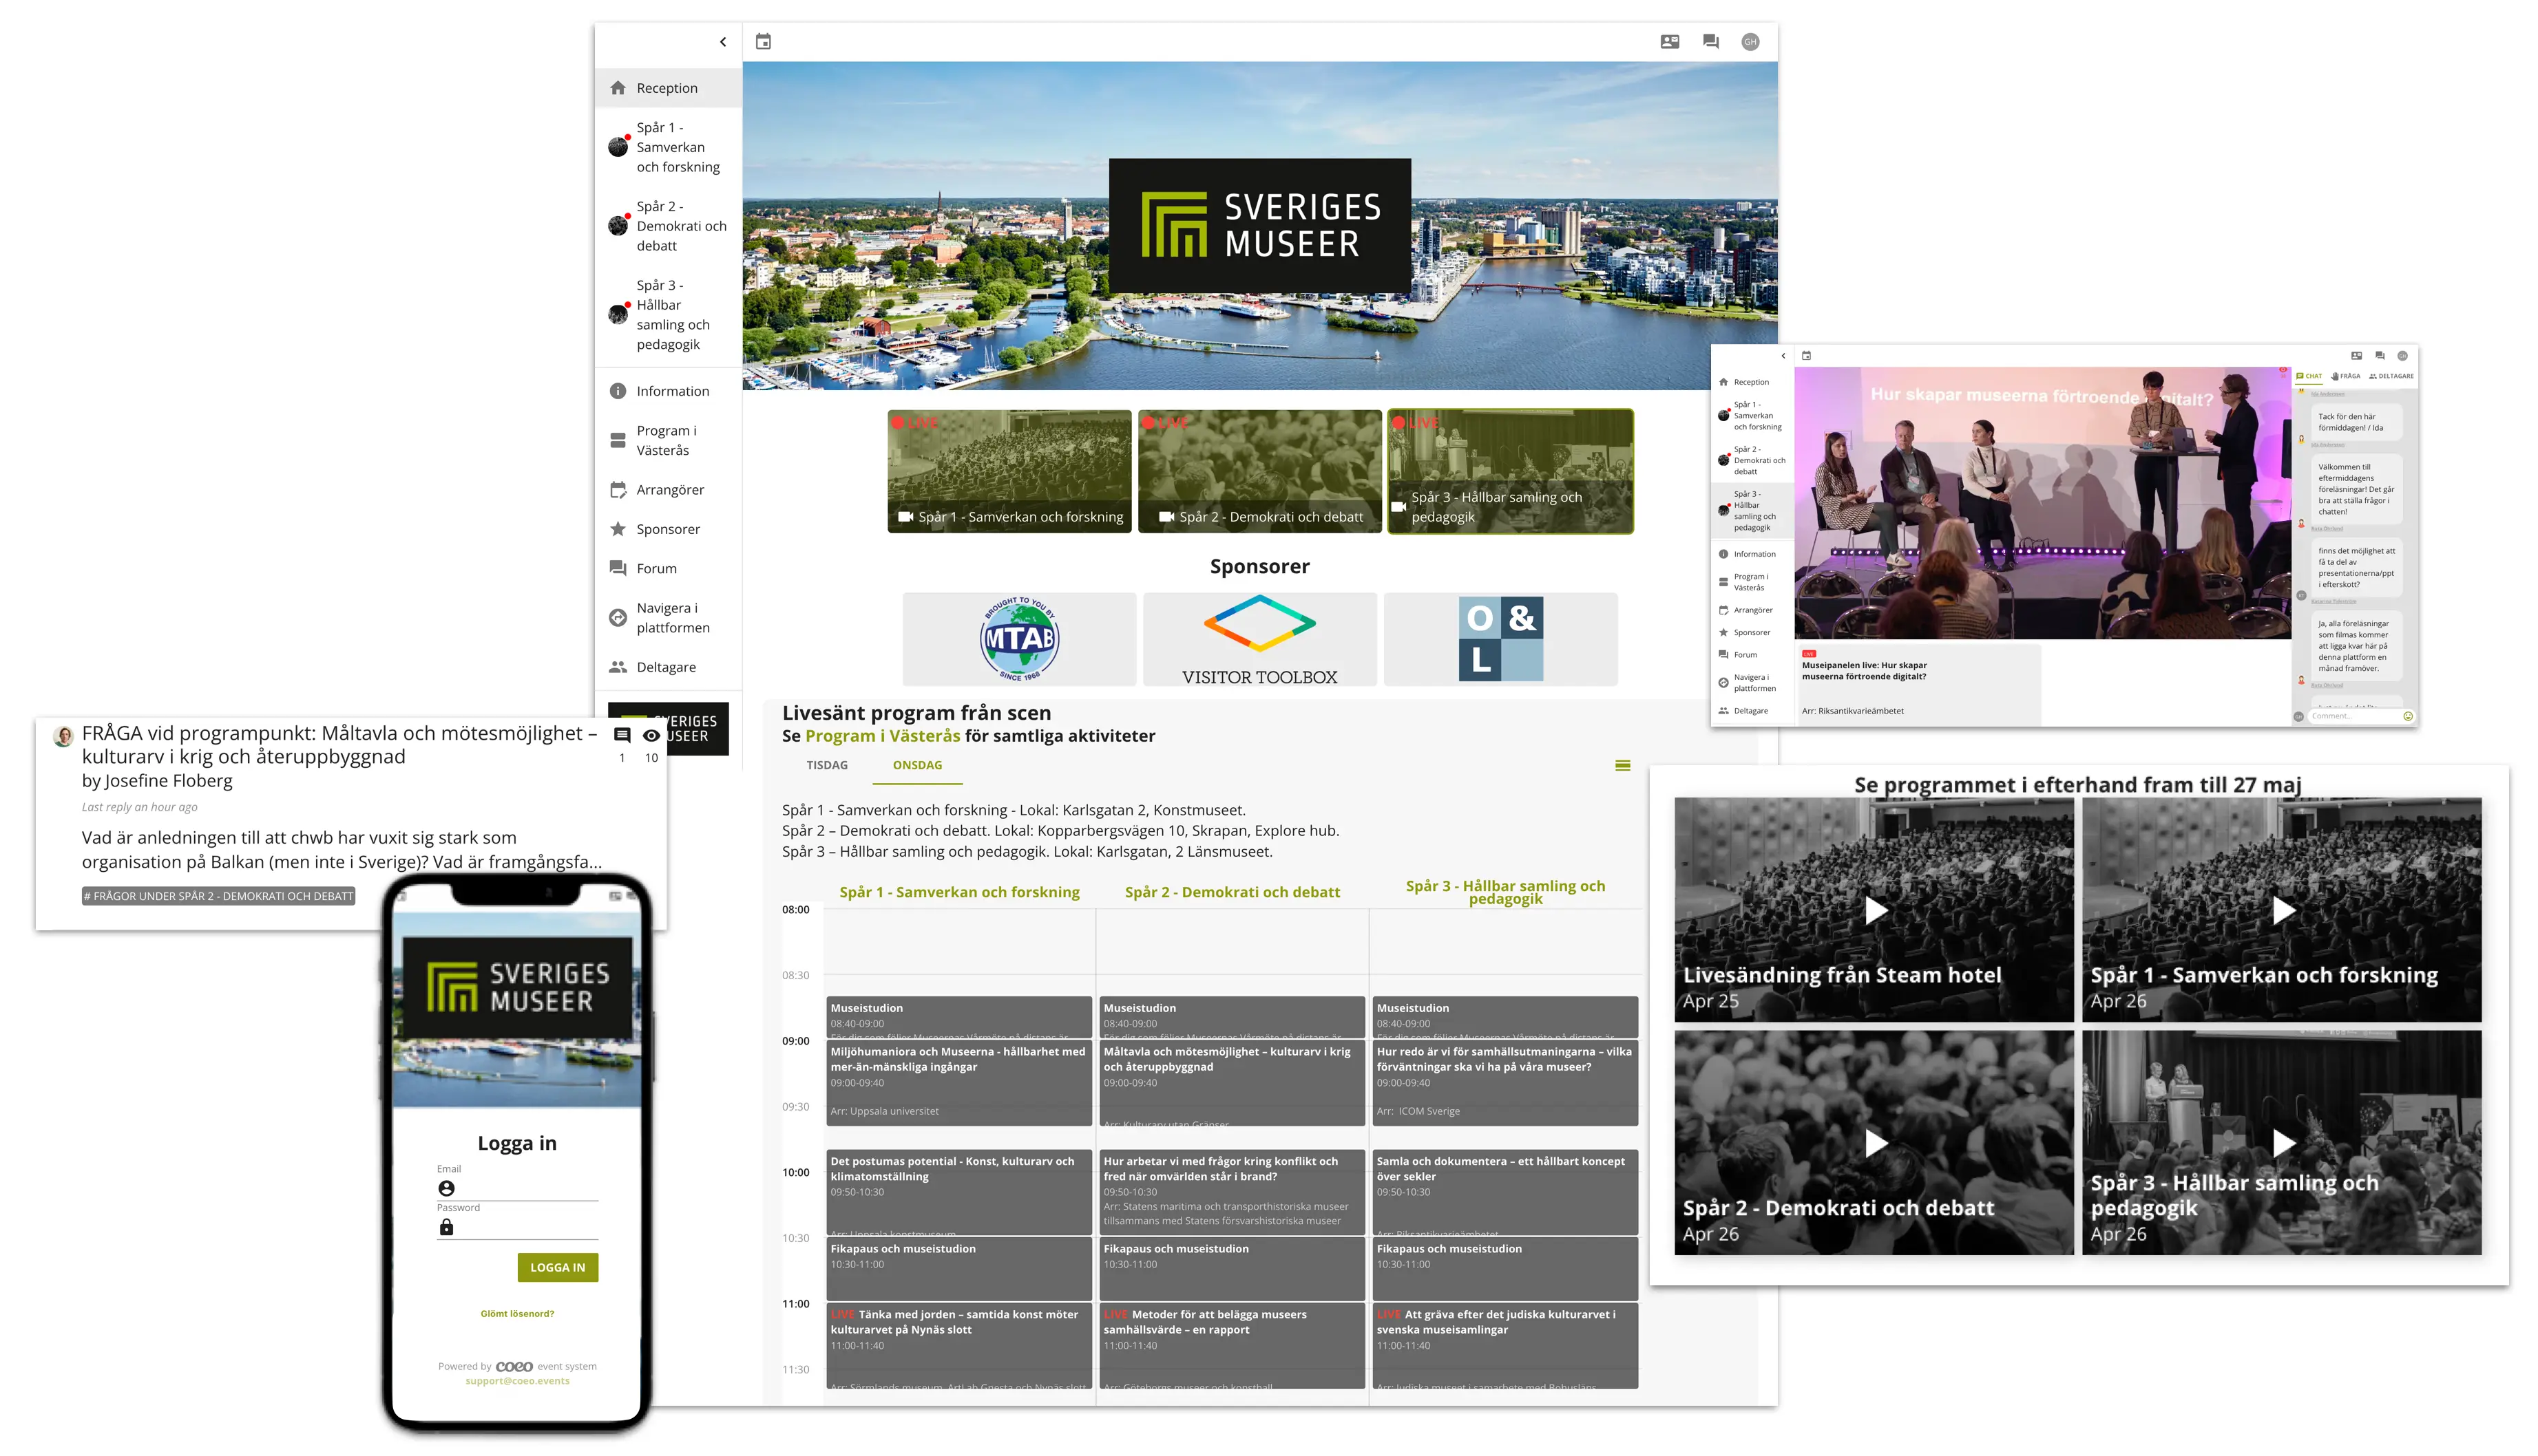
Task: Click Spår 1 - Samverkan och forskning column header
Action: tap(959, 892)
